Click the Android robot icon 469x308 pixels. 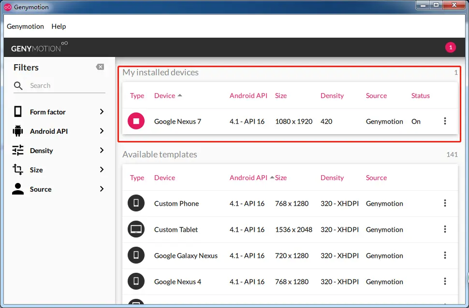click(18, 131)
